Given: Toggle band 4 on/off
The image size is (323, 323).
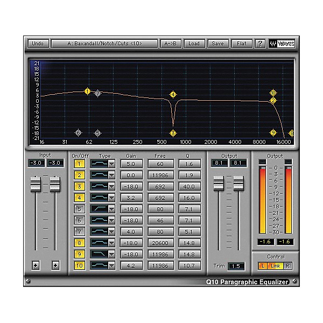Looking at the screenshot, I should point(79,198).
